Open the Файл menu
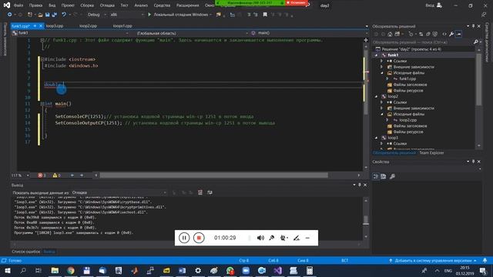 pyautogui.click(x=18, y=5)
